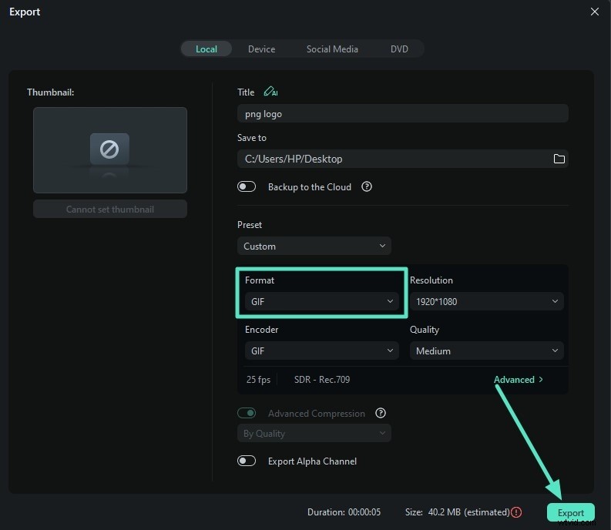
Task: Click Advanced Compression help question mark
Action: point(380,413)
